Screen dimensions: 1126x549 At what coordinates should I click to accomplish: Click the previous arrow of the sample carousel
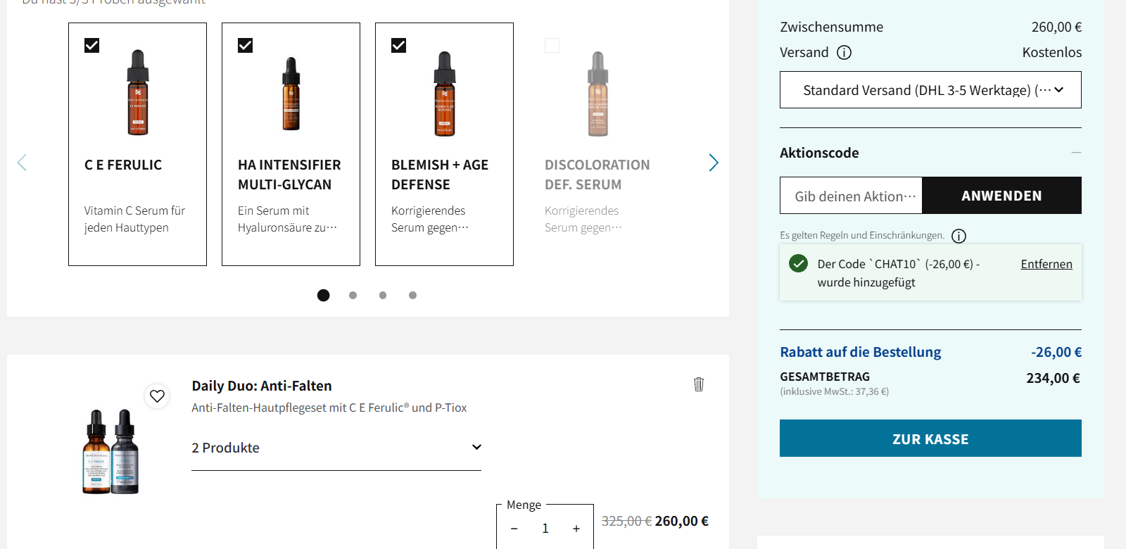22,163
